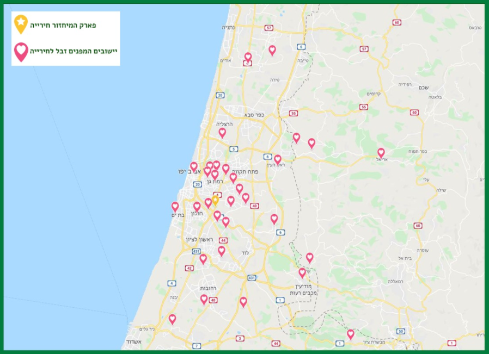Image resolution: width=489 pixels, height=354 pixels.
Task: Click the Route 50 shield near Jerusalem
Action: pos(401,331)
